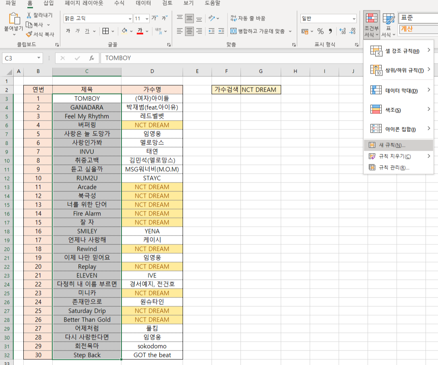Toggle bold formatting (가)
Screen dimensions: 438x365
click(68, 31)
